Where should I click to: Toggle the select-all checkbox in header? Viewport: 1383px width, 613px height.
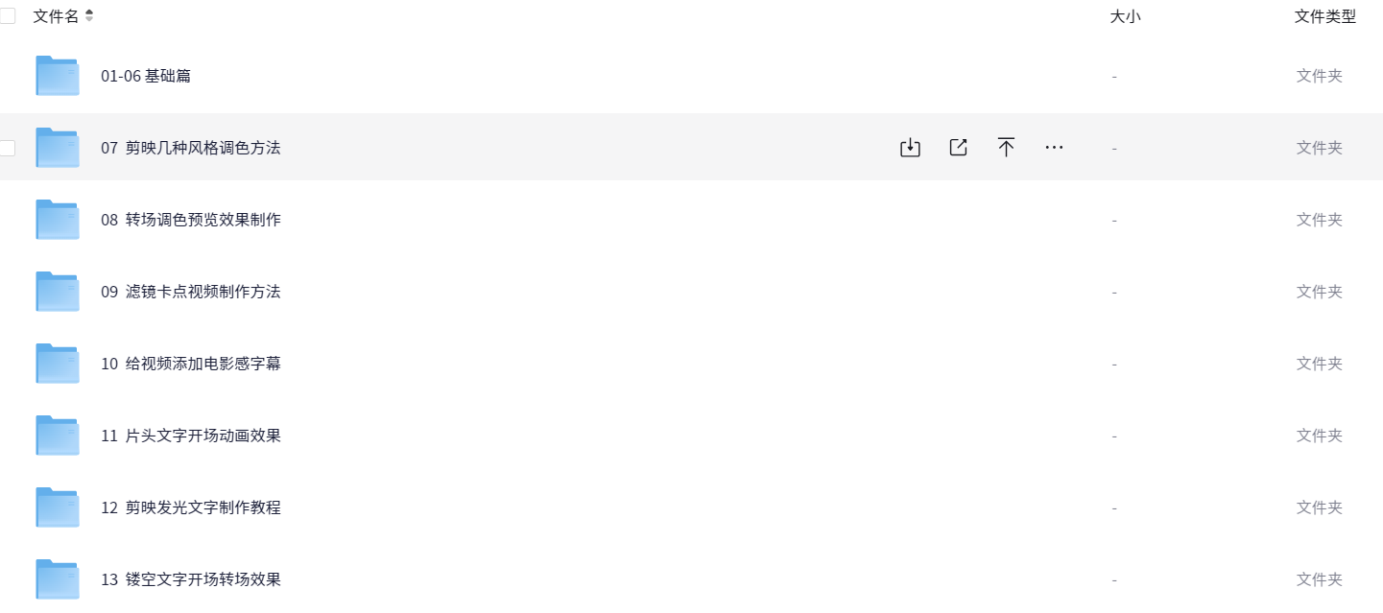(x=8, y=16)
